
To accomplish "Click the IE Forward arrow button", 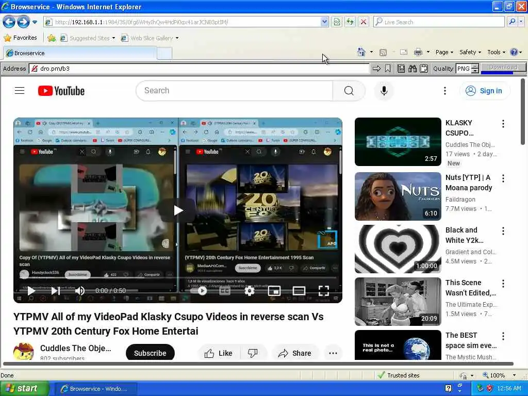I will [x=23, y=22].
